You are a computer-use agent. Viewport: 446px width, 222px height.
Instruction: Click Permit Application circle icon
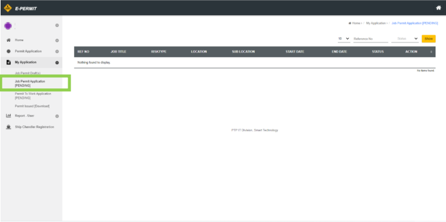tap(9, 51)
